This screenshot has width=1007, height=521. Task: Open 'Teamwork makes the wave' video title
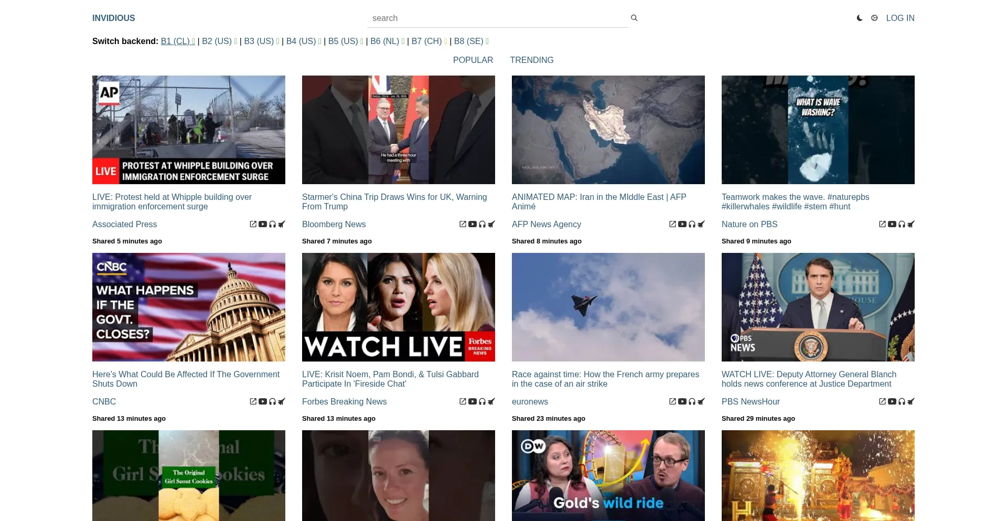(795, 201)
